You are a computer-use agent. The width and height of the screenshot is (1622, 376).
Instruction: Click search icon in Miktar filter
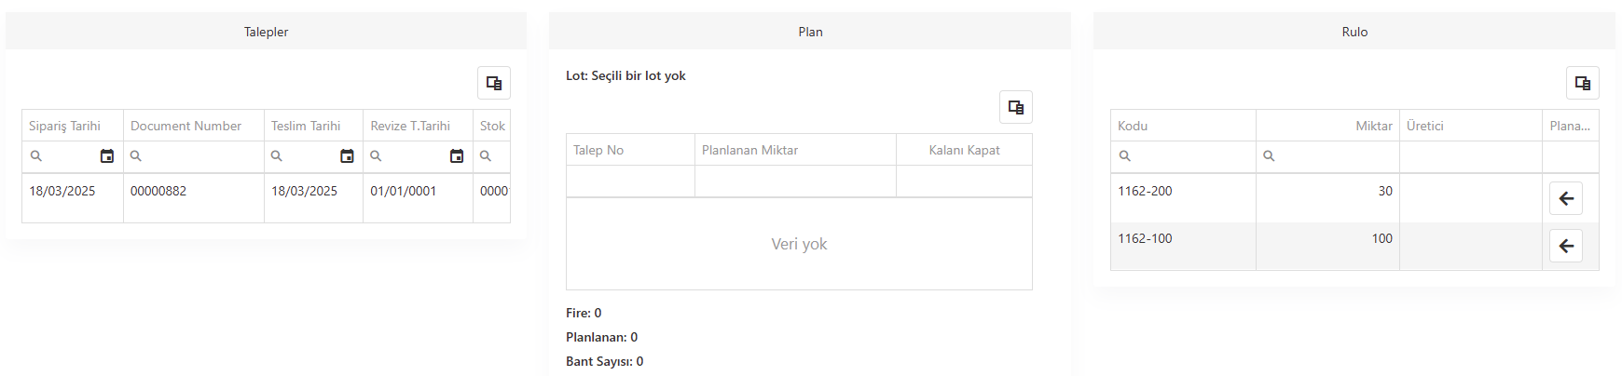pos(1269,156)
